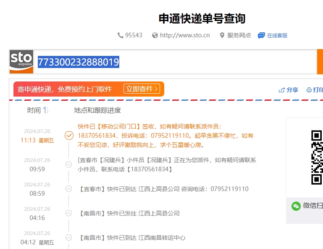Click the location pin icon for service outlets
The width and height of the screenshot is (323, 249).
tap(222, 35)
